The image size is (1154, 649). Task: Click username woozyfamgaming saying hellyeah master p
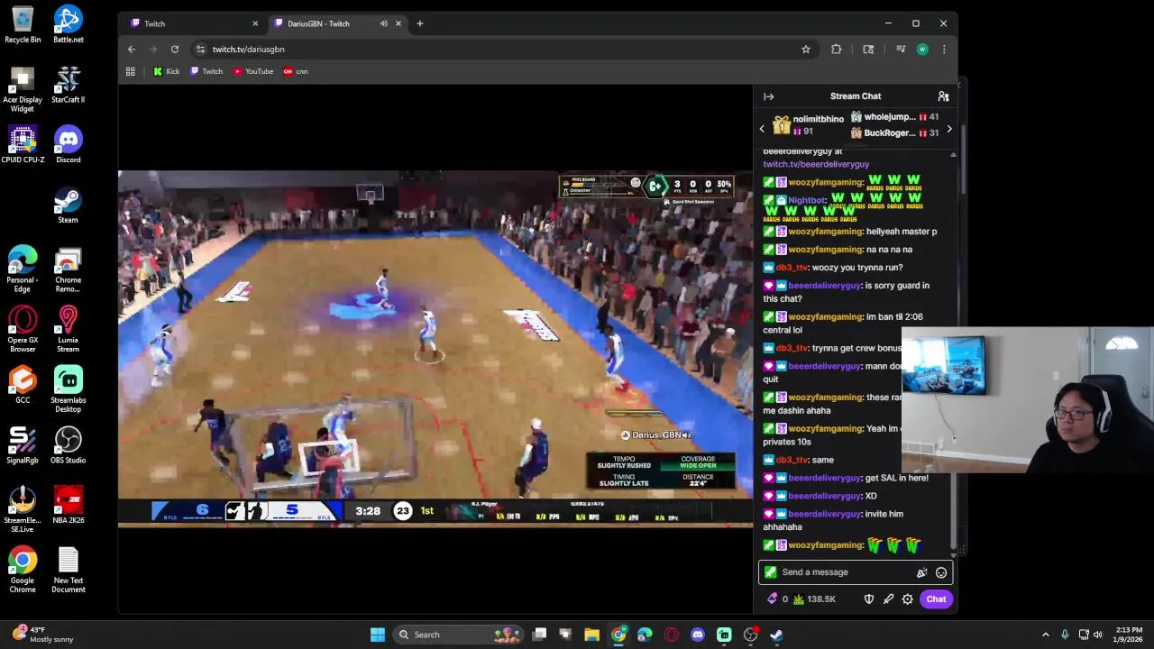[826, 232]
